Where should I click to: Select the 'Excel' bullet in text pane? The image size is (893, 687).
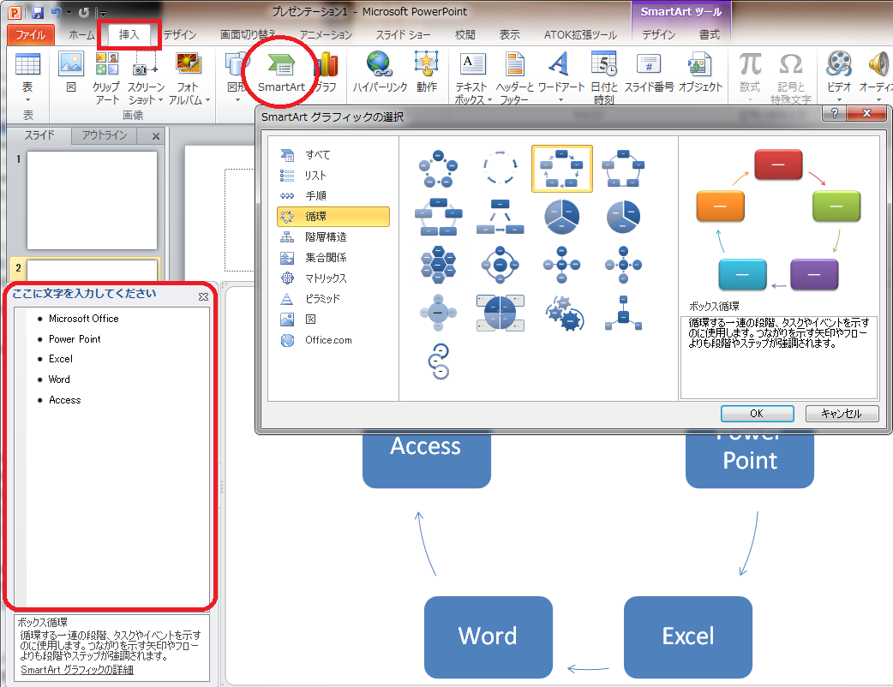(61, 359)
